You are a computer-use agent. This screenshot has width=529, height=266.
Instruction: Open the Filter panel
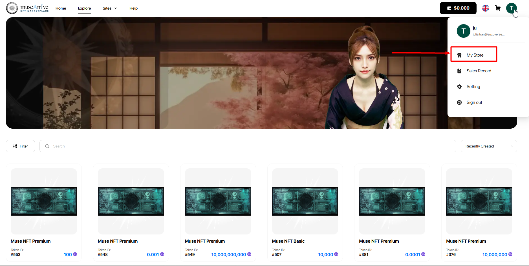20,146
